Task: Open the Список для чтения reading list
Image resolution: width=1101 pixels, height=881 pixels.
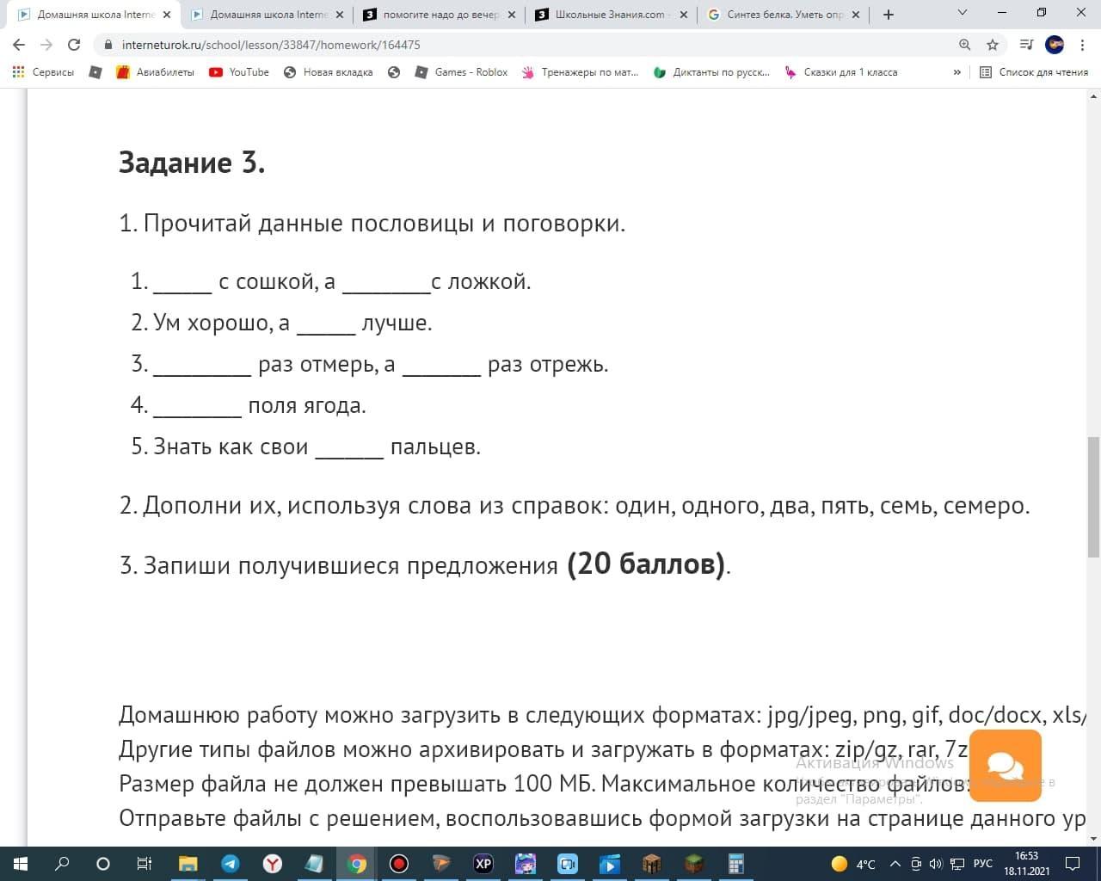Action: tap(1034, 72)
